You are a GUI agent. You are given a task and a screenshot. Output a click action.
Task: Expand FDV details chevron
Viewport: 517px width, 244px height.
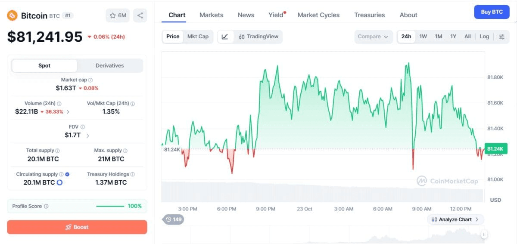click(x=88, y=136)
